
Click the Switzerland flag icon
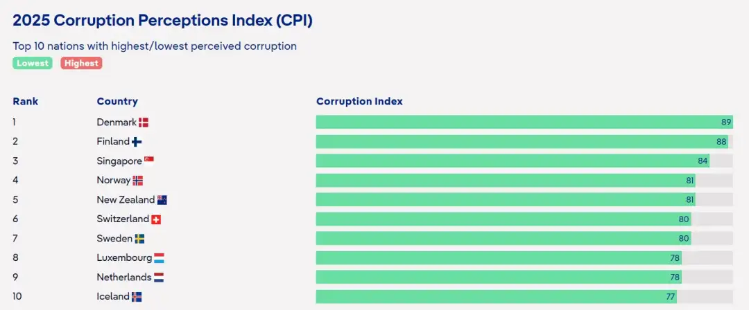click(x=156, y=219)
